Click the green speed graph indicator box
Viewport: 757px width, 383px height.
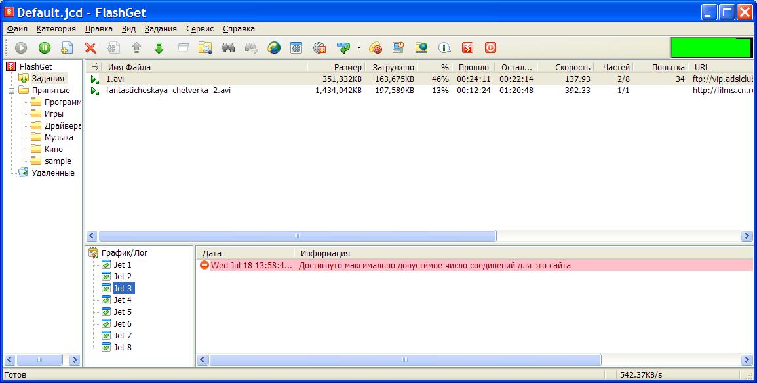[x=712, y=48]
